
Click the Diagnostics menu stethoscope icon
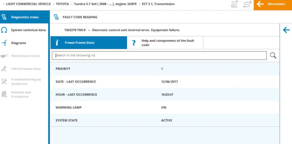click(x=4, y=17)
